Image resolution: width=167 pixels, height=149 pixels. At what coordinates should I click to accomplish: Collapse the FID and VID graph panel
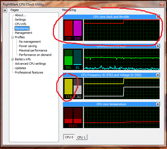pyautogui.click(x=158, y=75)
